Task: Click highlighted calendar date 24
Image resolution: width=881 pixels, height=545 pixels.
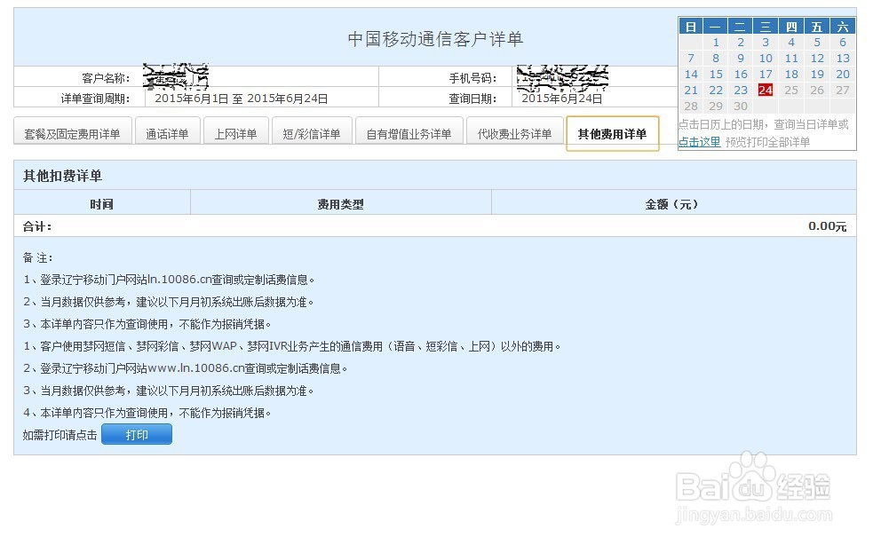Action: (x=766, y=91)
